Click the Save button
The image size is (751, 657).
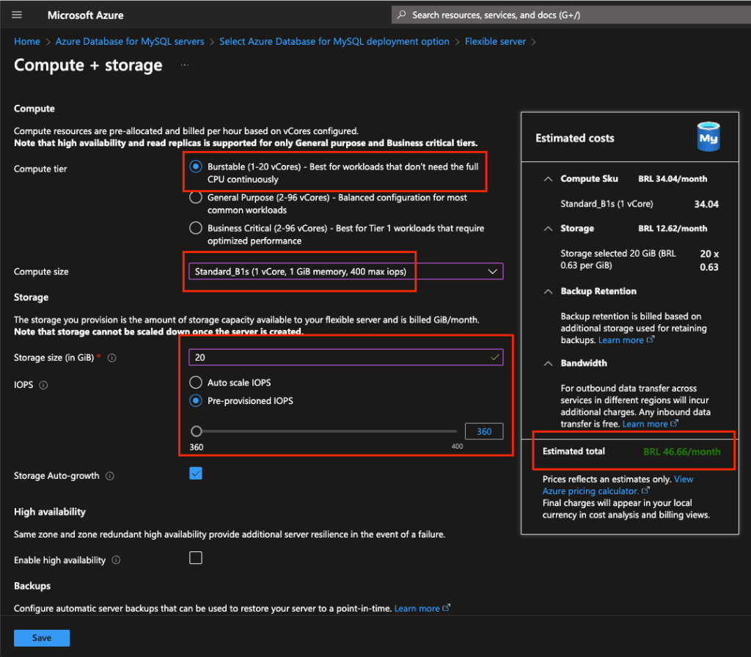coord(42,638)
